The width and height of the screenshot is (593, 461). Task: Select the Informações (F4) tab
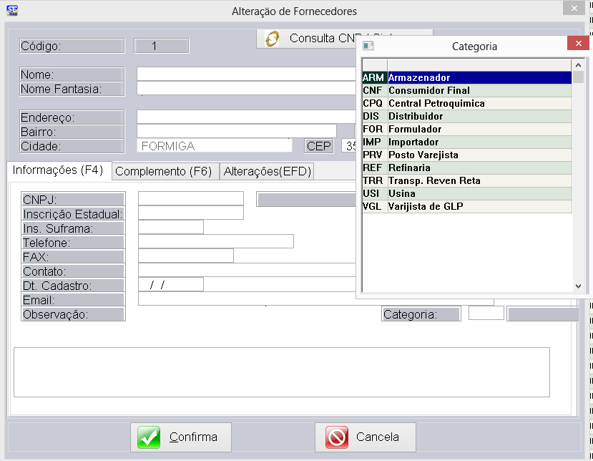(58, 170)
